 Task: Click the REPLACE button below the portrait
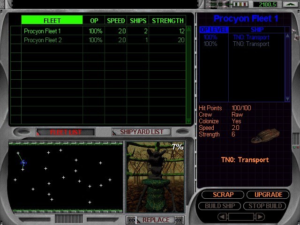(x=155, y=220)
